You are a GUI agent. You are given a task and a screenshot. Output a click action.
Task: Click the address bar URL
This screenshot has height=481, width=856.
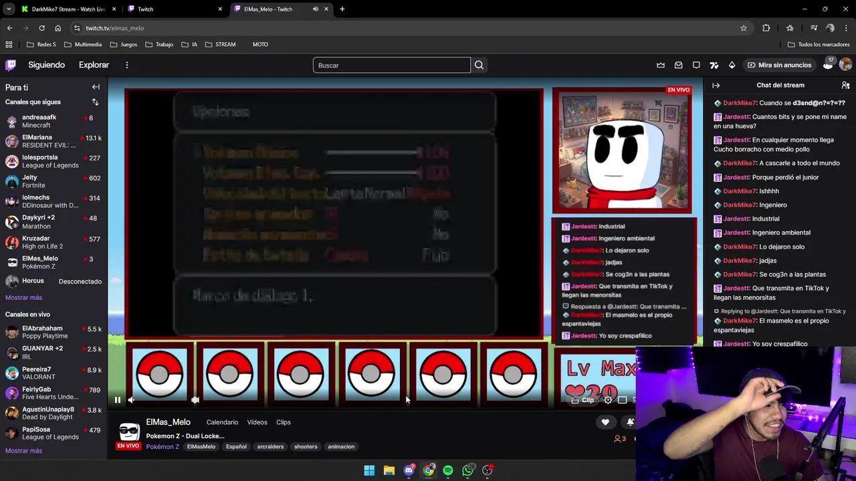115,28
